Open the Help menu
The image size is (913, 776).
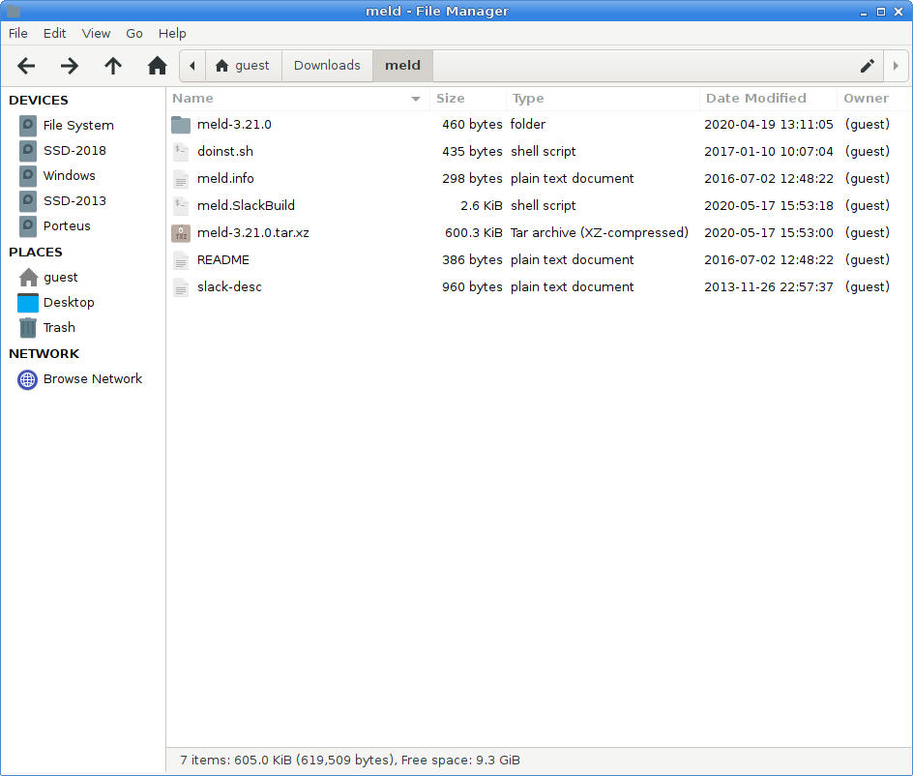[x=172, y=33]
